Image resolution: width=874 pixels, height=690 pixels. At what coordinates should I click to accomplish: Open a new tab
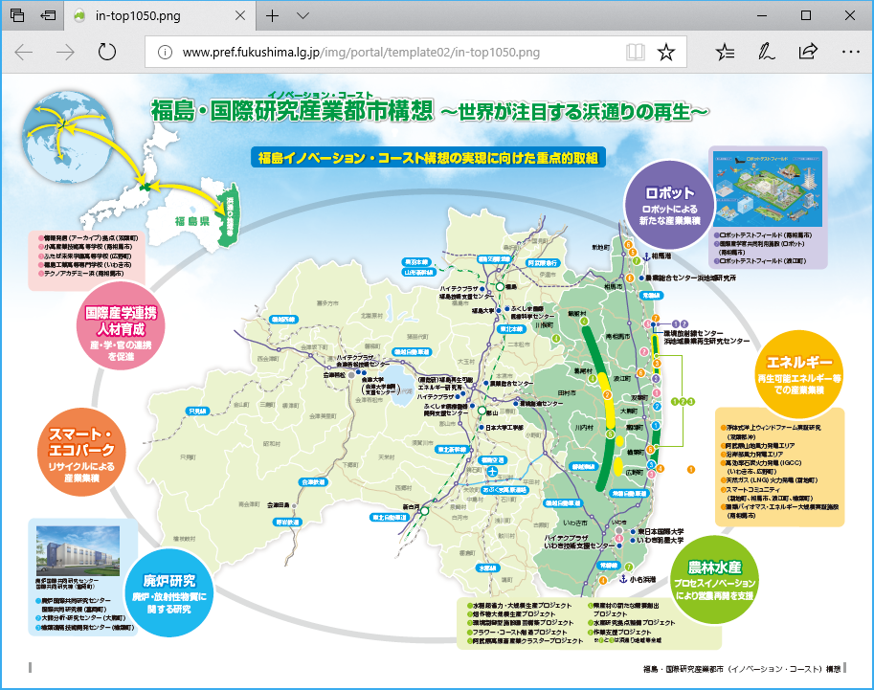272,16
